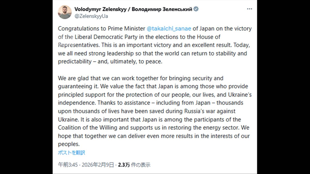Click the date 2026年2月9日

click(97, 164)
